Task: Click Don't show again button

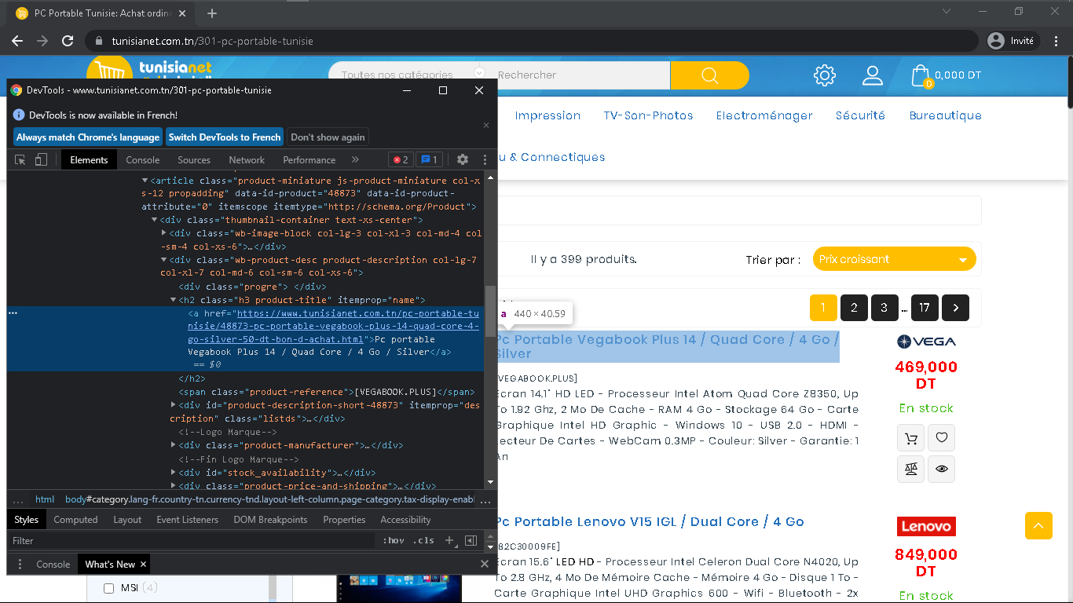Action: (328, 137)
